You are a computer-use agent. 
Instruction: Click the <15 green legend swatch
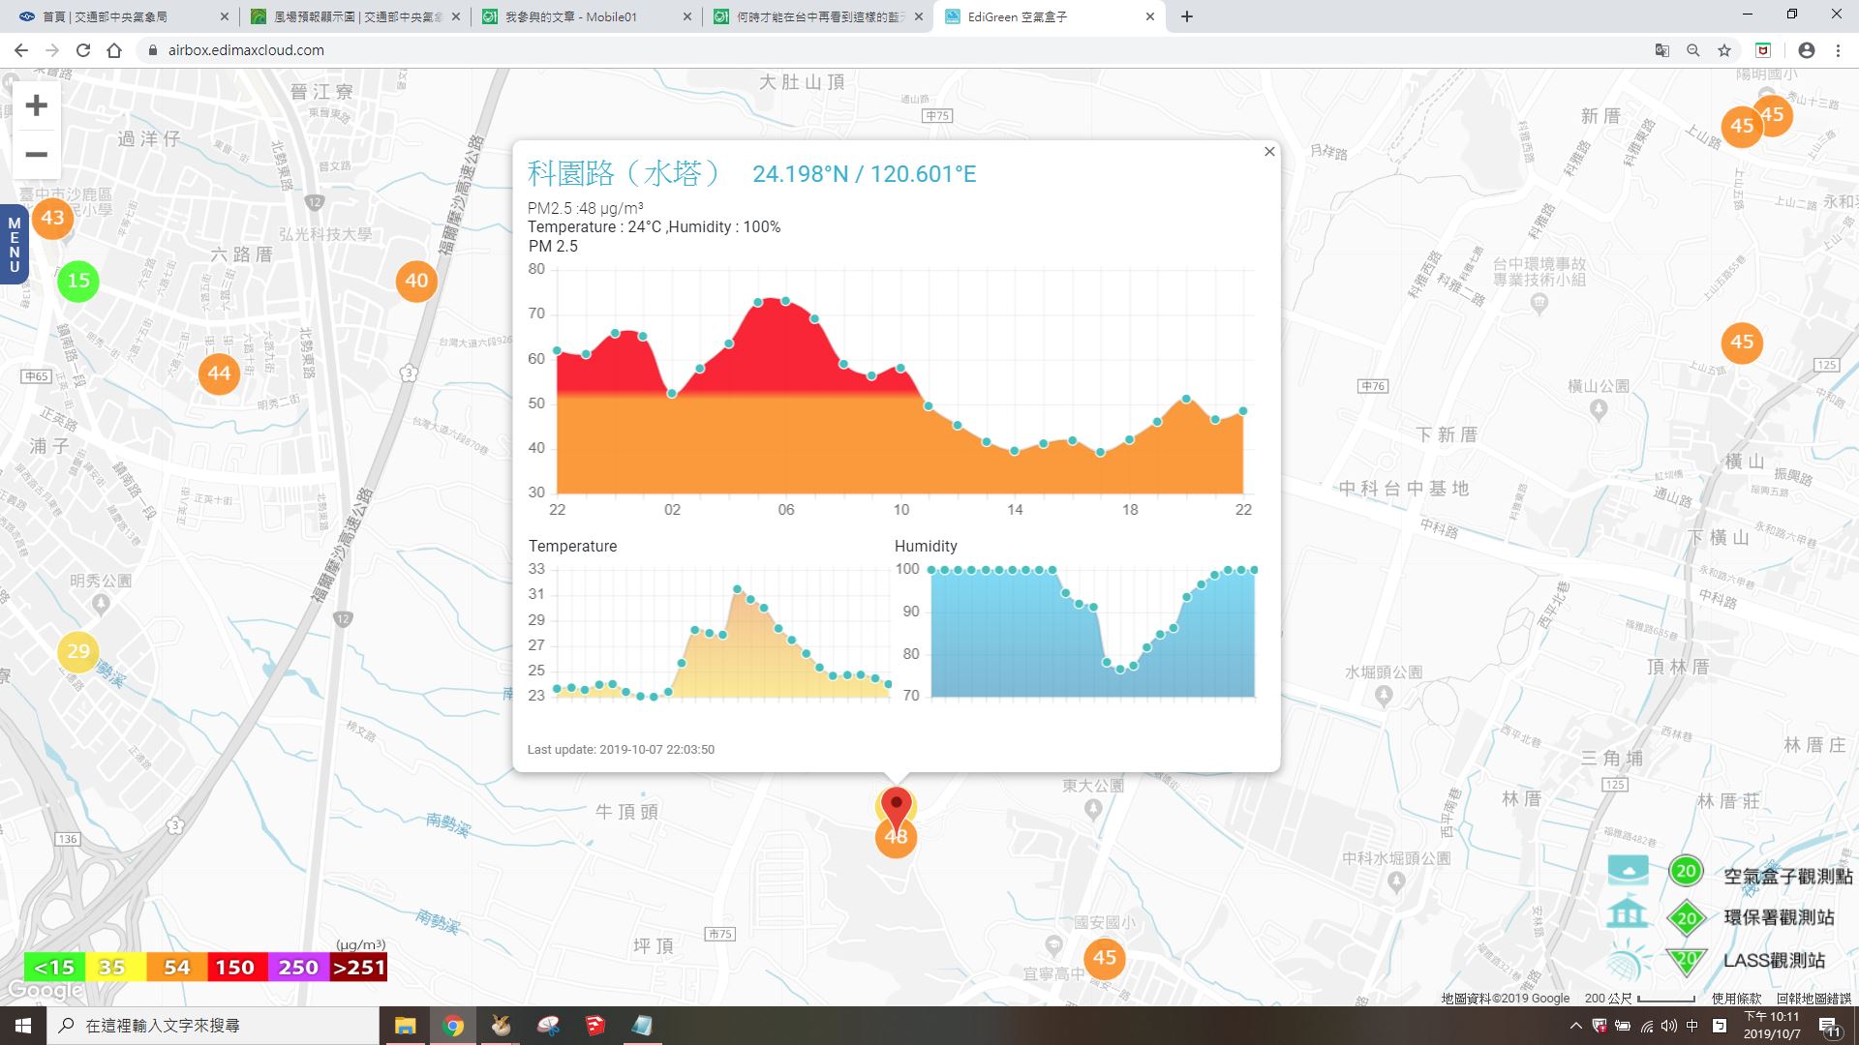tap(54, 968)
